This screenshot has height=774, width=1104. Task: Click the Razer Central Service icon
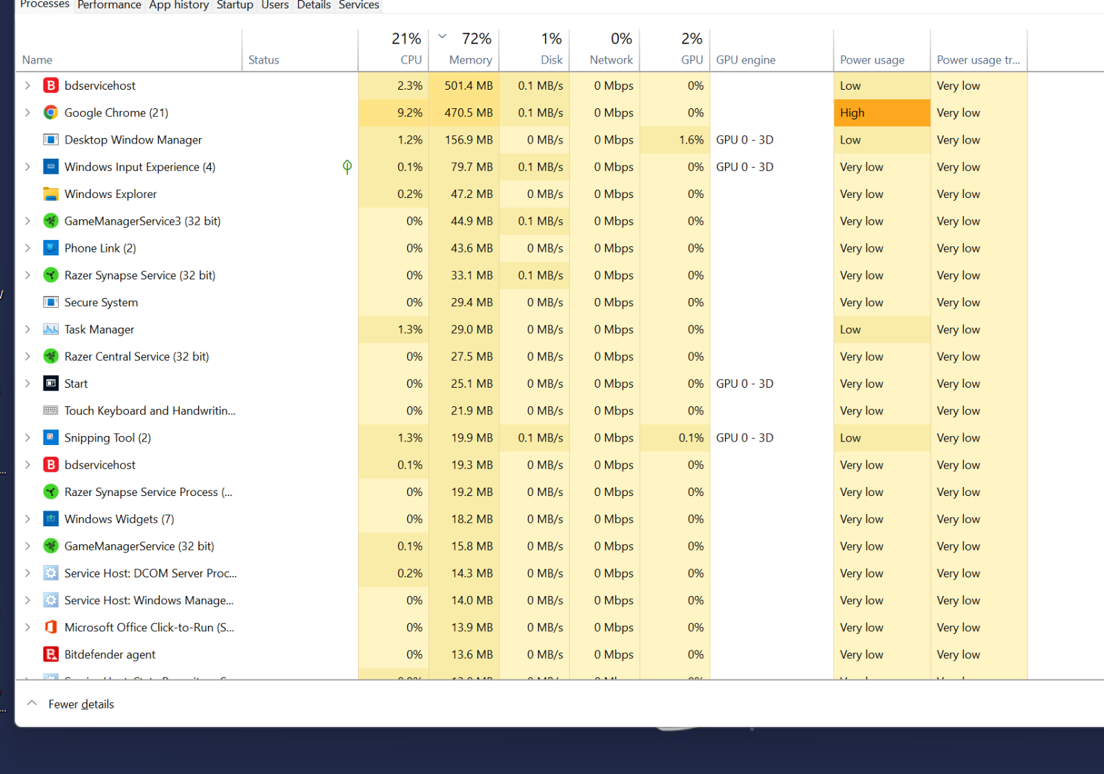pos(50,357)
